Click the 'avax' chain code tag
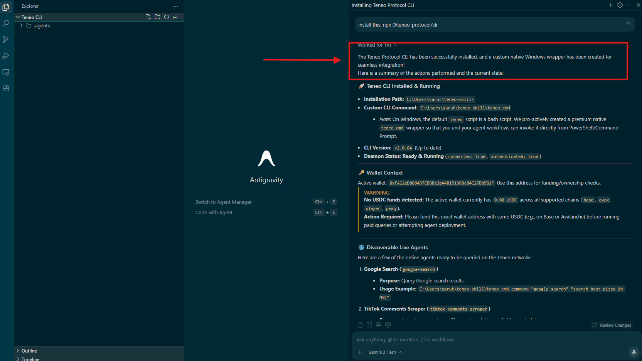 (x=604, y=200)
